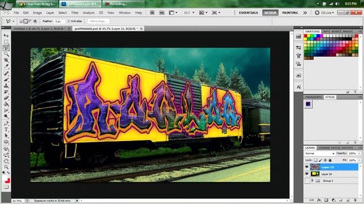Switch to the Masks tab
Viewport: 364px width, 204px height.
[348, 31]
